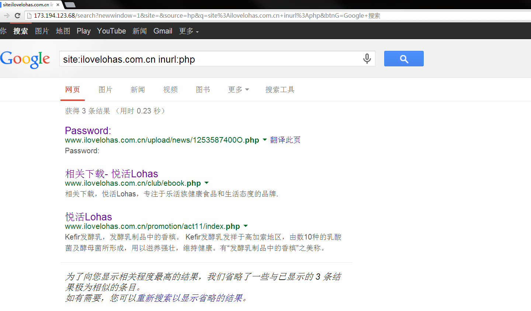Open a new browser tab
Screen dimensions: 531x311
click(70, 5)
